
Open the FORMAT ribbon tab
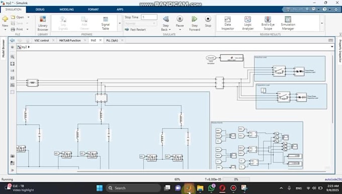point(94,10)
